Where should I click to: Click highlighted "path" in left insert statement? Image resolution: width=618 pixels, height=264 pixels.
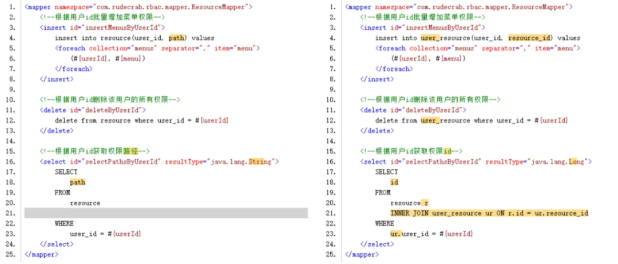tap(177, 38)
